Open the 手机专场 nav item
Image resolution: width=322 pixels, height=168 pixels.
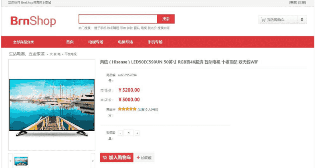pyautogui.click(x=155, y=42)
